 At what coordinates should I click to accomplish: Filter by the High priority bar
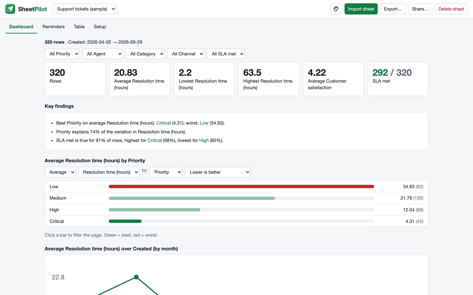pos(155,210)
